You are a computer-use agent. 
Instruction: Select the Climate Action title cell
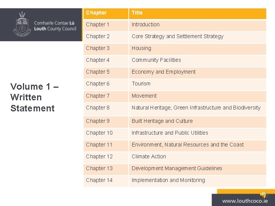point(149,156)
